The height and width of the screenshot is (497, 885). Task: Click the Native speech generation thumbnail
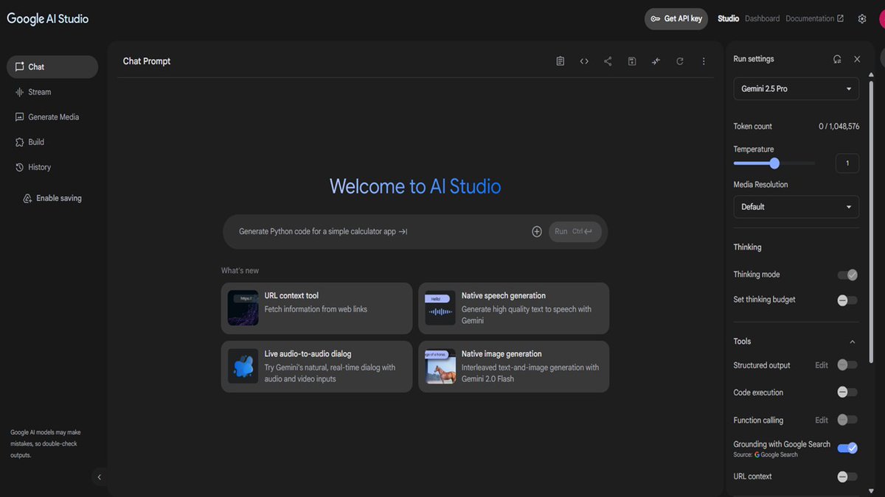coord(440,308)
